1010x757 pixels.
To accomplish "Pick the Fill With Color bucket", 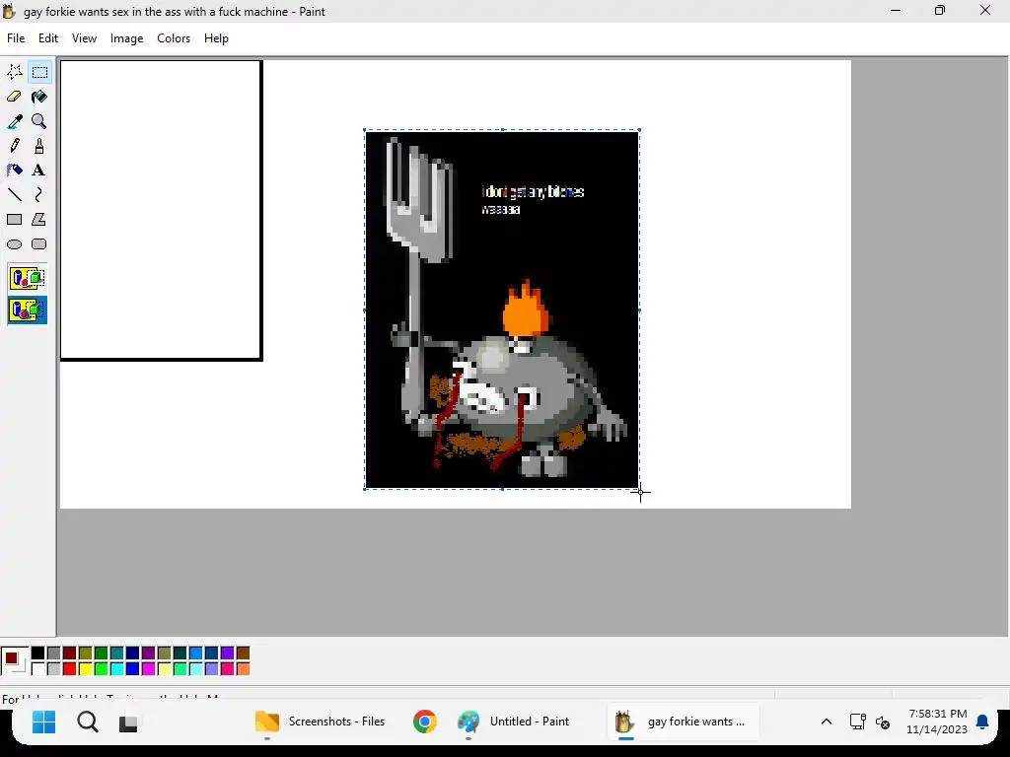I will pos(39,97).
